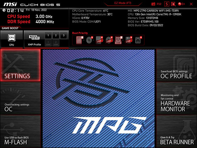Click the CLICK BIOS 5 title
Image resolution: width=197 pixels, height=148 pixels.
[40, 5]
